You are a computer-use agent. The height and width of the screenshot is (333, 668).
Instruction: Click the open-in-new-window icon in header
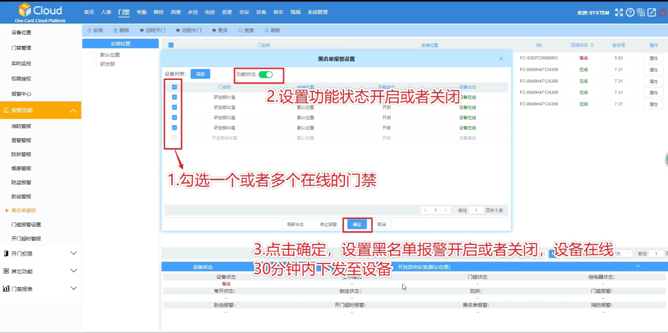click(x=652, y=13)
